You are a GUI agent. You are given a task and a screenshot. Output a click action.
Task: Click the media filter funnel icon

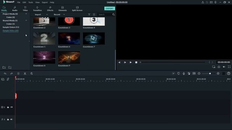[89, 14]
